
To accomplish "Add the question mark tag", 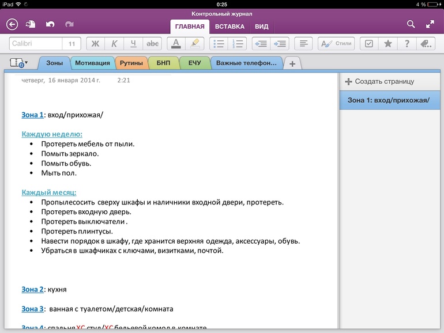I will coord(407,44).
